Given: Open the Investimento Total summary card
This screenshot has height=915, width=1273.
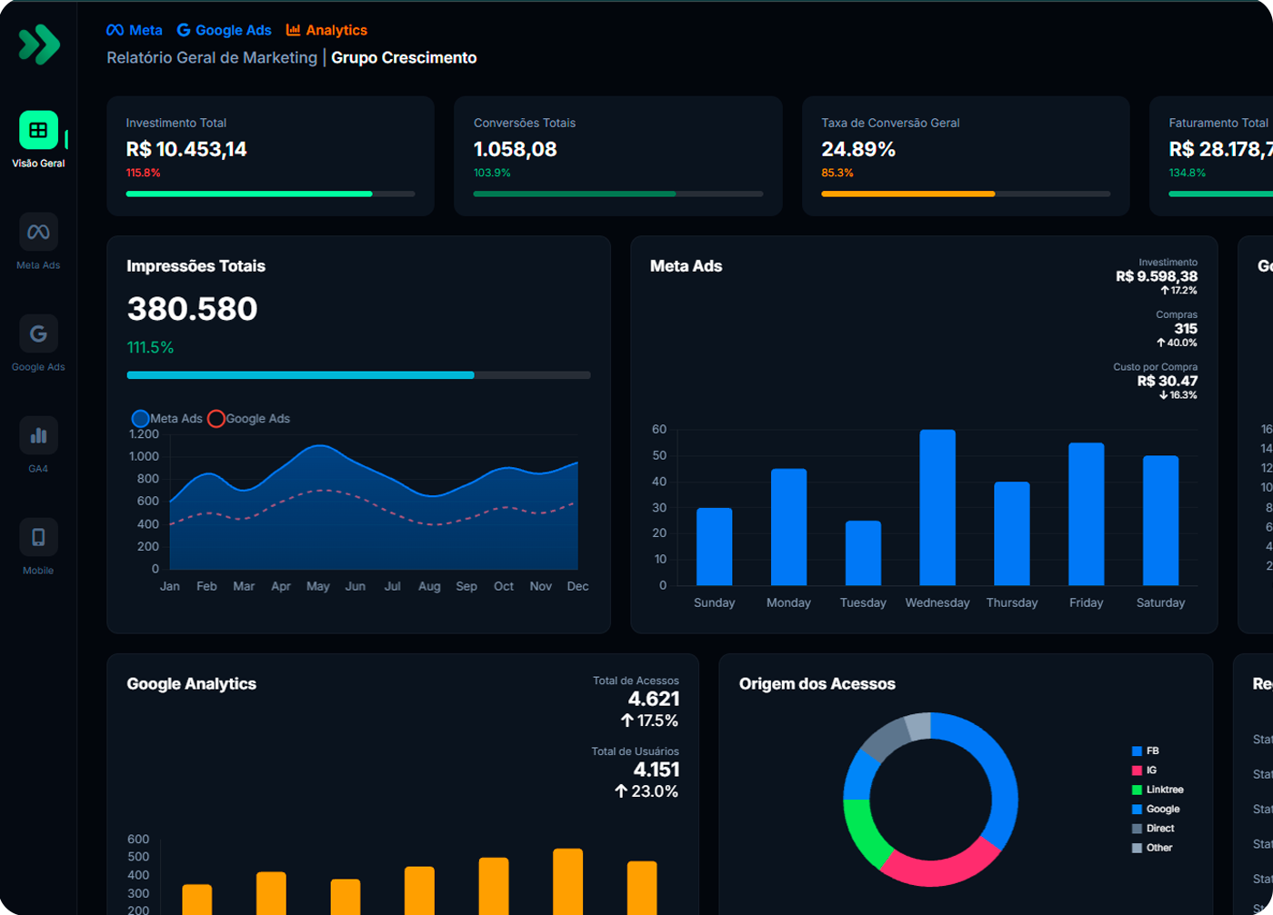Looking at the screenshot, I should pos(270,155).
